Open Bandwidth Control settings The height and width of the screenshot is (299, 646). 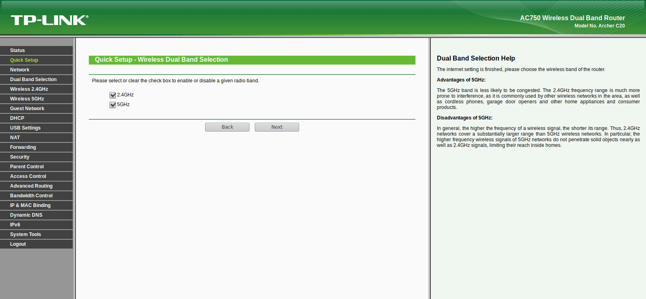(36, 196)
